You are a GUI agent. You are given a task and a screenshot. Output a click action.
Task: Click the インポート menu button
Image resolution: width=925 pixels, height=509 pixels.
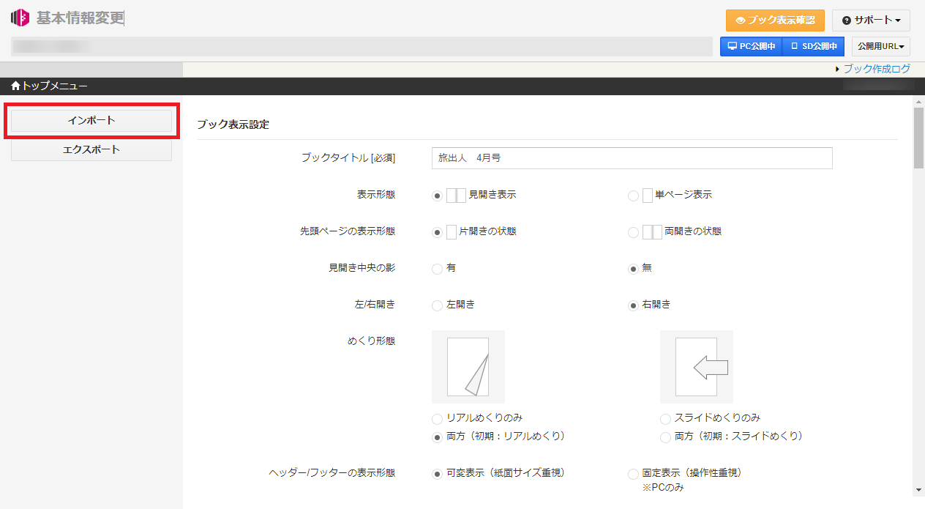(91, 121)
